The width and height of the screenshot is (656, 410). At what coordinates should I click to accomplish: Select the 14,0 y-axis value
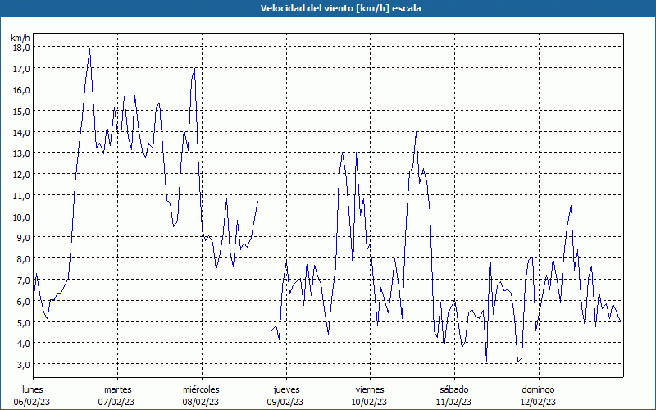[21, 133]
